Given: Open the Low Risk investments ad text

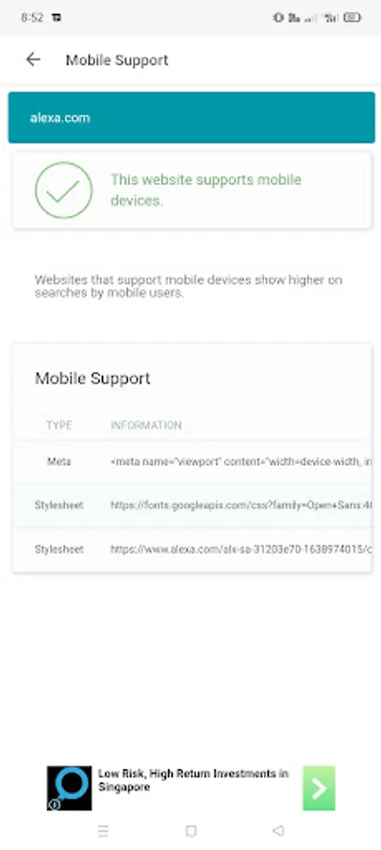Looking at the screenshot, I should (193, 780).
